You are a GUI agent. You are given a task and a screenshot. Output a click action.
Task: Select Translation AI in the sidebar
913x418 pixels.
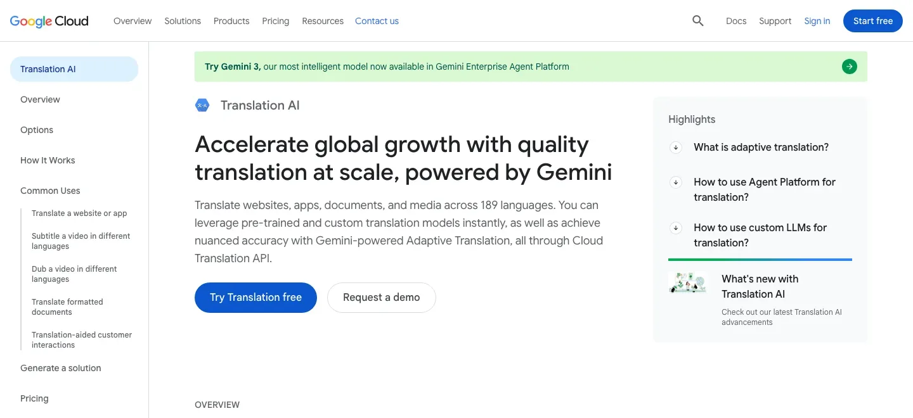[74, 69]
